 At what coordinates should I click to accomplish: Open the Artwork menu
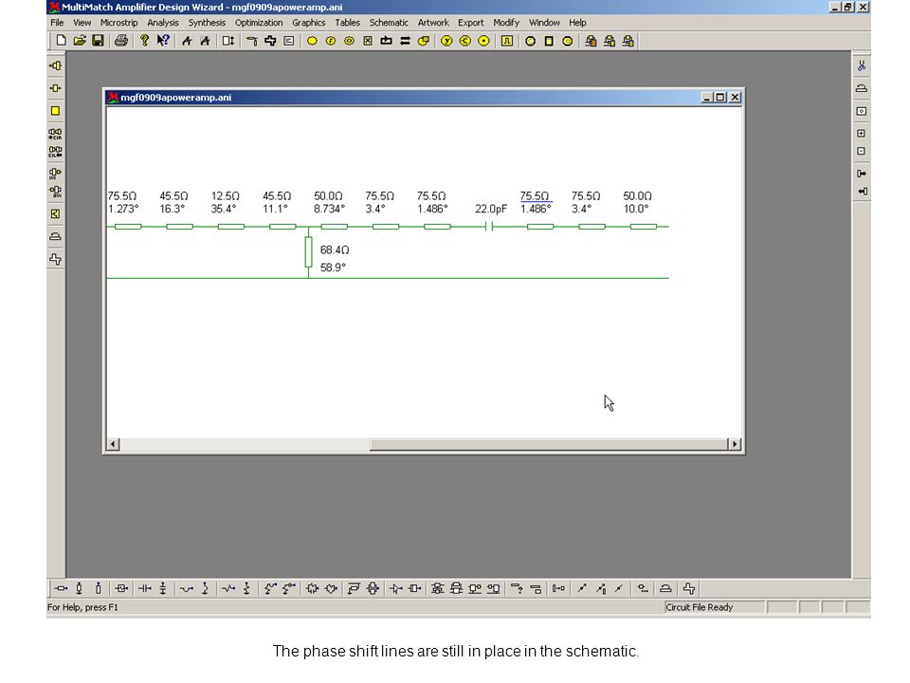[x=433, y=23]
